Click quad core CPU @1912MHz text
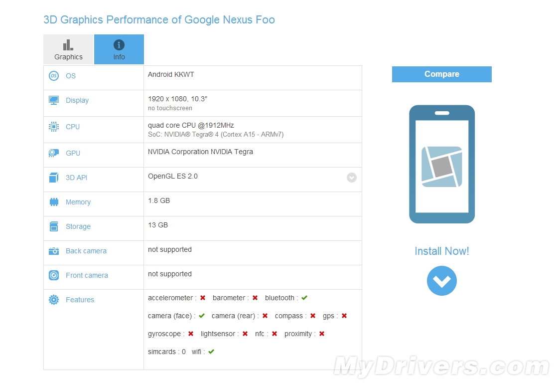 pyautogui.click(x=191, y=125)
